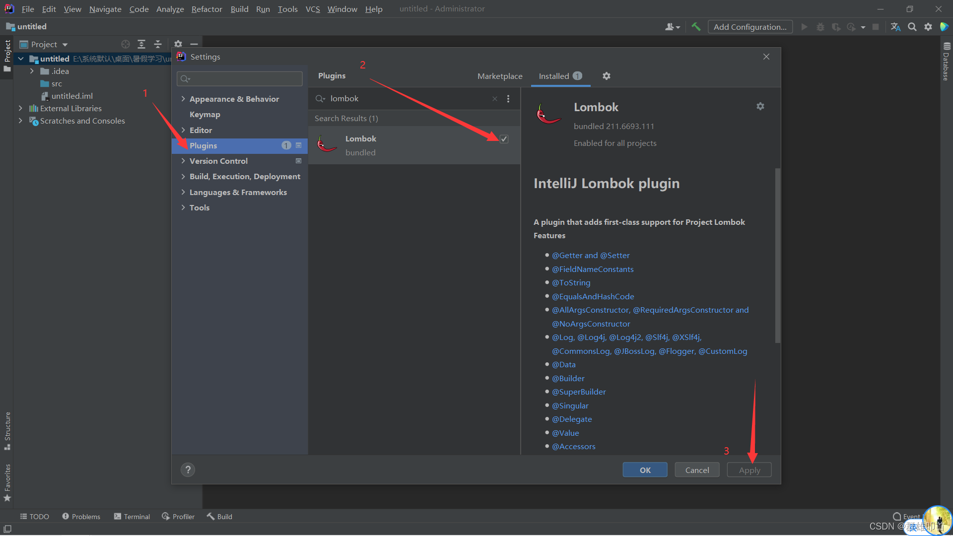Click the Build project hammer icon

696,27
